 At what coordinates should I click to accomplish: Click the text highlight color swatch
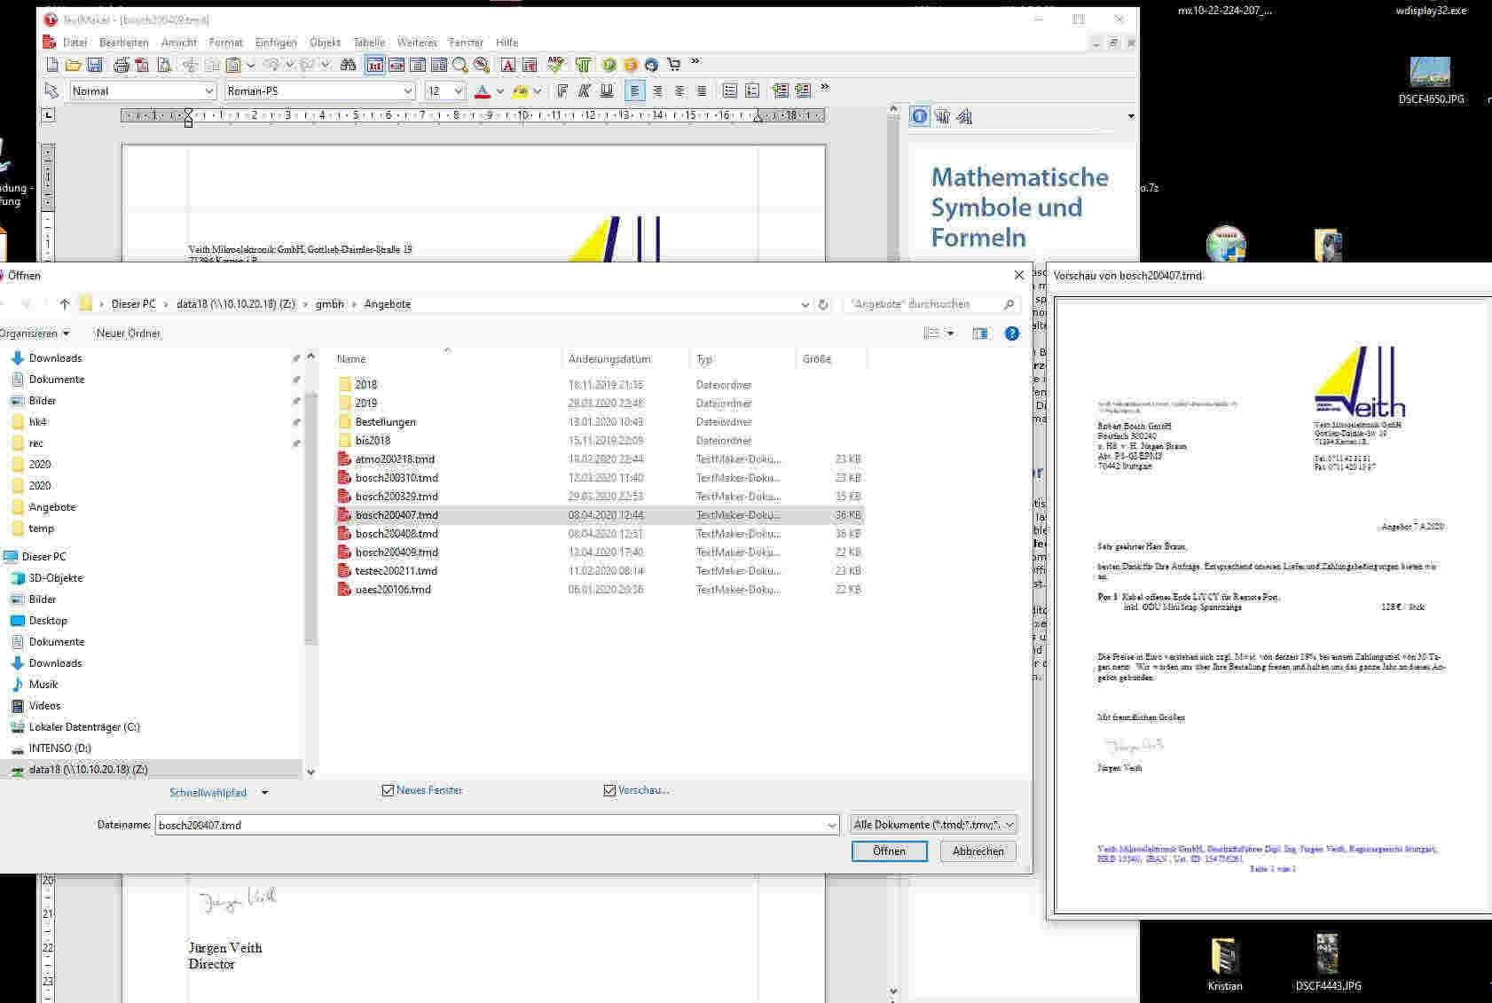coord(520,90)
